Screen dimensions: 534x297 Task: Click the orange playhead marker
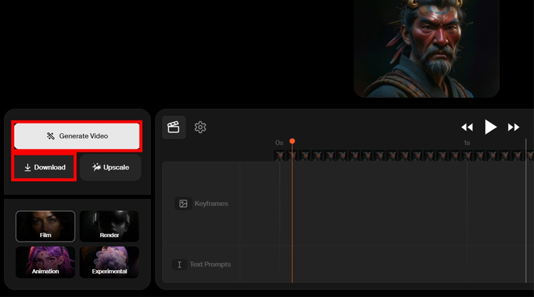click(x=292, y=141)
